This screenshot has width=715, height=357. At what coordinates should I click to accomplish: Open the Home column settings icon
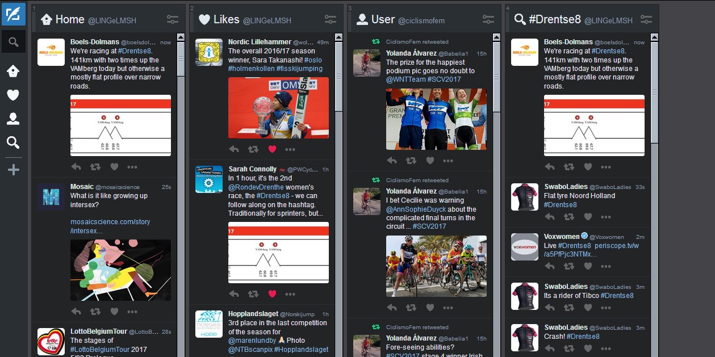[172, 18]
